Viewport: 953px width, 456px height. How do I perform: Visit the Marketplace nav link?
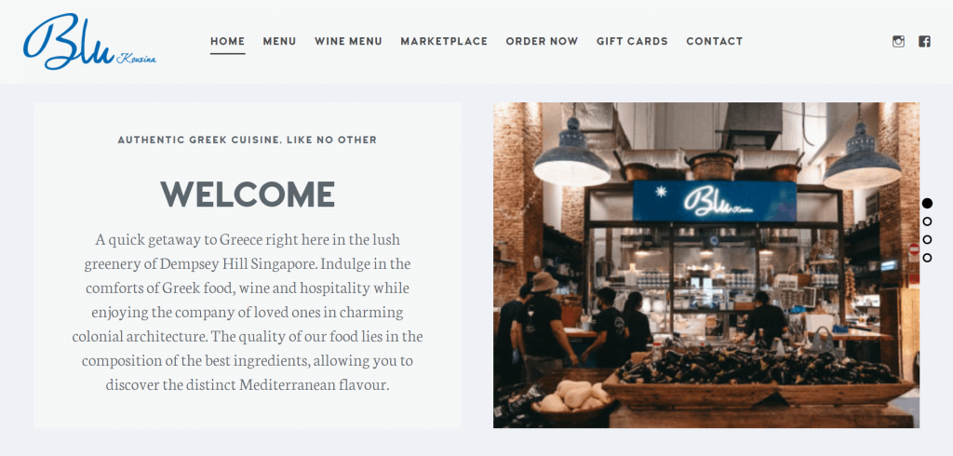click(444, 41)
